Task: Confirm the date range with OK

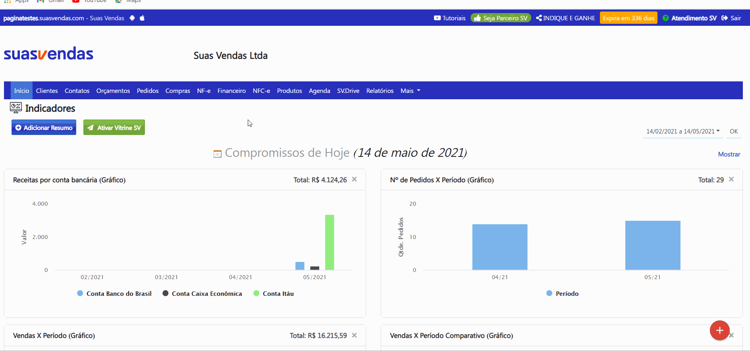Action: [x=734, y=131]
